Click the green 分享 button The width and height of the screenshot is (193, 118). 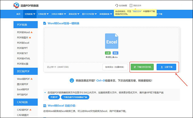pos(108,53)
